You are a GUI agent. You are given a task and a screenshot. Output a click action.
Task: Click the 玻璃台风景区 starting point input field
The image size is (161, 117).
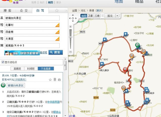click(x=32, y=18)
